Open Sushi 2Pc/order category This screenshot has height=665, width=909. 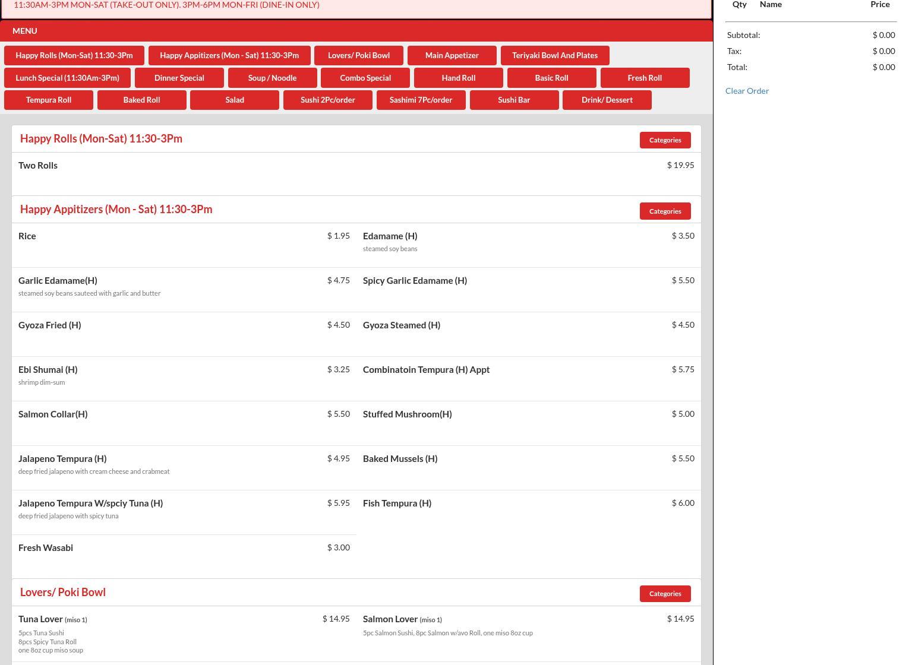pyautogui.click(x=328, y=100)
